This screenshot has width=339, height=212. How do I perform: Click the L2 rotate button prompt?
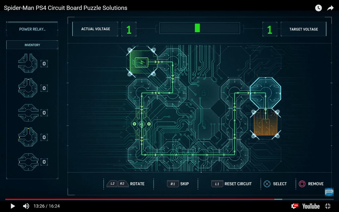112,184
